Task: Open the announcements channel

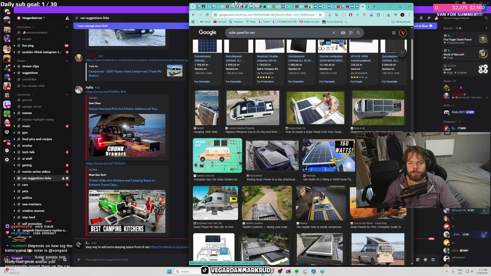Action: tap(42, 33)
